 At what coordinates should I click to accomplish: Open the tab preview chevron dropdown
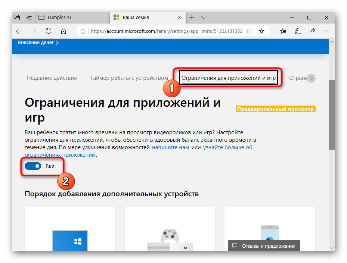[x=204, y=17]
